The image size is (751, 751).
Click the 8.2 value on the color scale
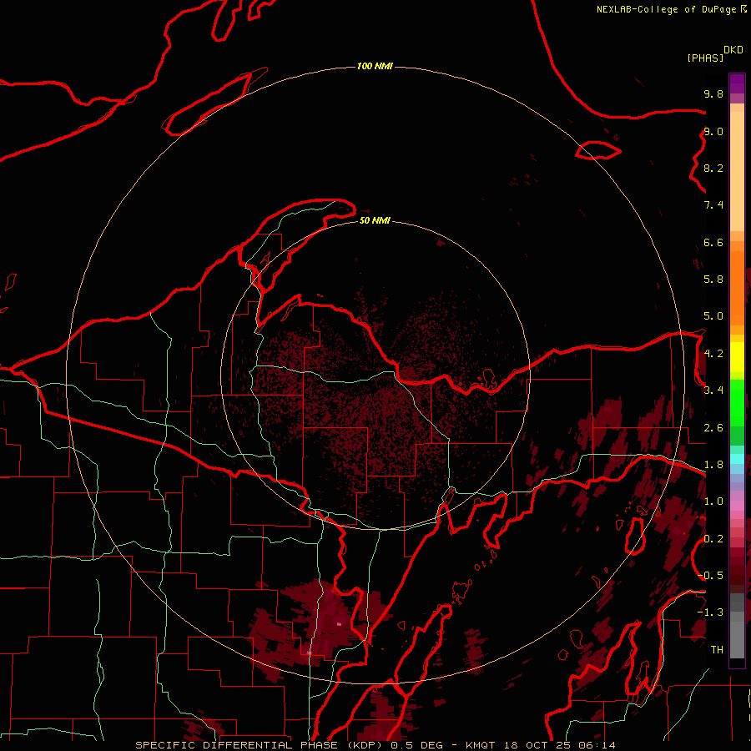pyautogui.click(x=713, y=168)
